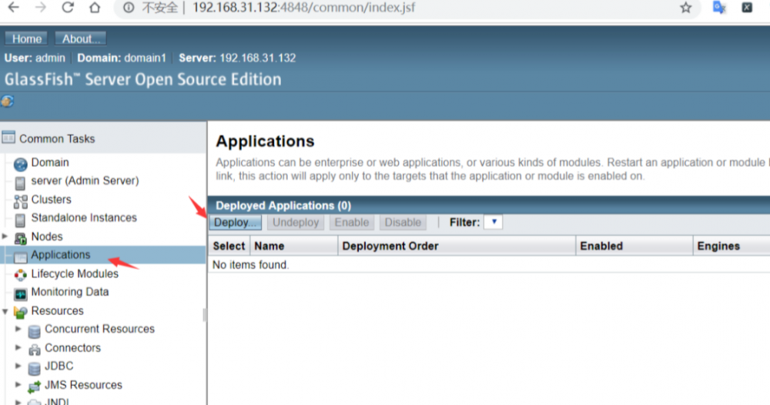Open the Domain tree node
Image resolution: width=770 pixels, height=405 pixels.
(x=50, y=162)
